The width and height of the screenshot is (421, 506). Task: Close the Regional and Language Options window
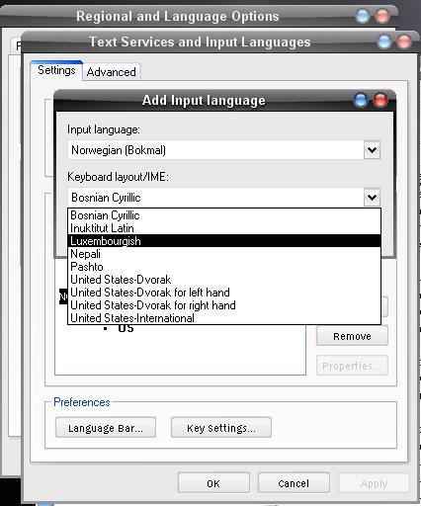382,16
